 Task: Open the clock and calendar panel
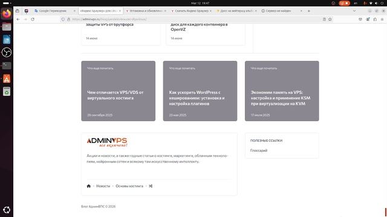coord(200,3)
